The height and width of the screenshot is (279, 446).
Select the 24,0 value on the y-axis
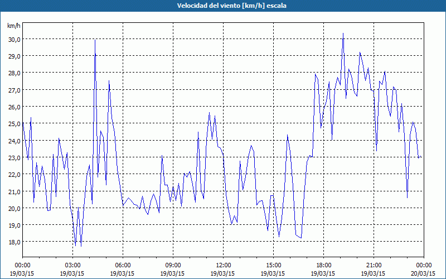pos(14,141)
